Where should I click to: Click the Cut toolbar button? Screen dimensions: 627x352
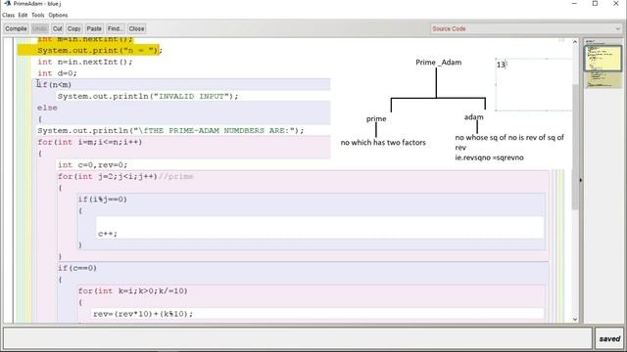(x=57, y=28)
